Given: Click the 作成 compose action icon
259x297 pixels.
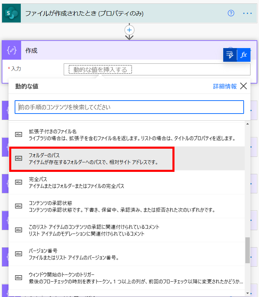Looking at the screenshot, I should pos(12,50).
